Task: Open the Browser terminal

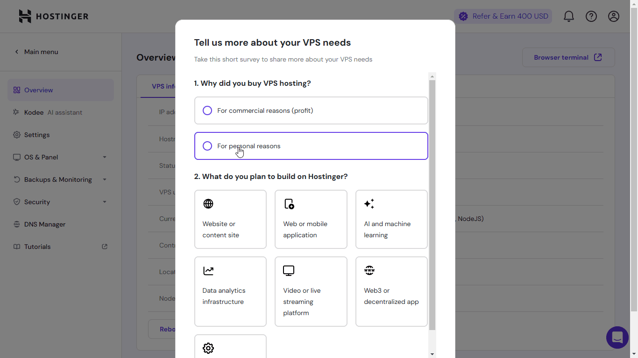Action: [568, 57]
